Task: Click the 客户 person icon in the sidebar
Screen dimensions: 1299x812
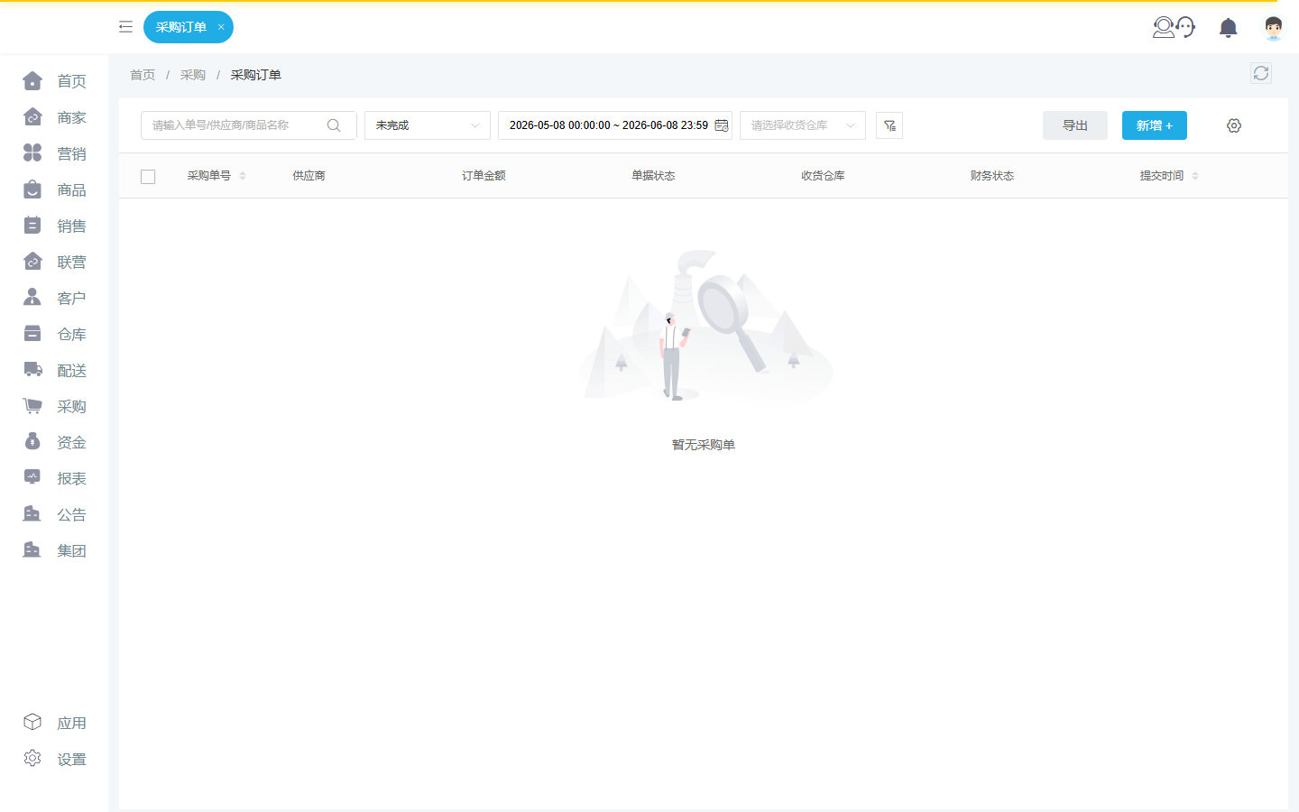Action: [32, 298]
